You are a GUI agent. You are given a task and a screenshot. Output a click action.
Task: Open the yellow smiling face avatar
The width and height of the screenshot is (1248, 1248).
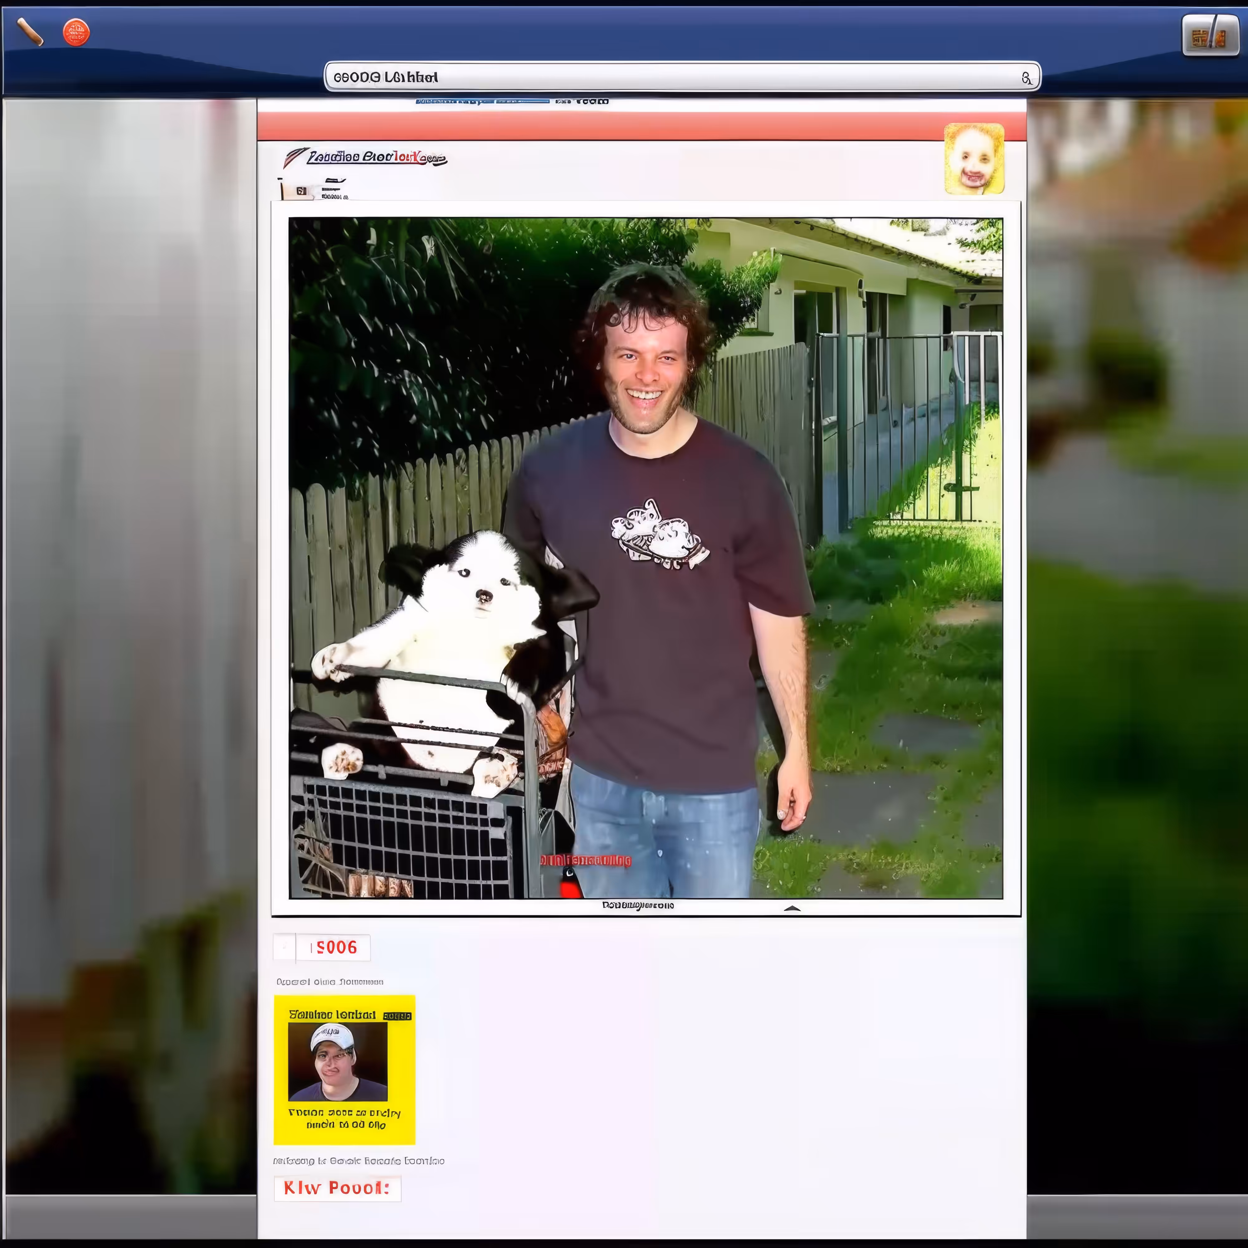974,159
